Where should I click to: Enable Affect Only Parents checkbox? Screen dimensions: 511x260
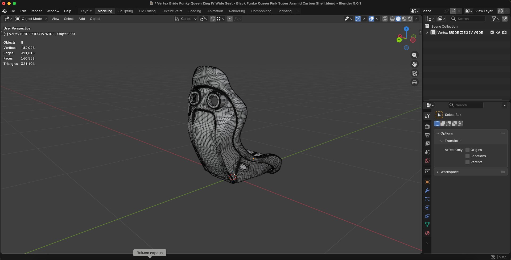(467, 162)
